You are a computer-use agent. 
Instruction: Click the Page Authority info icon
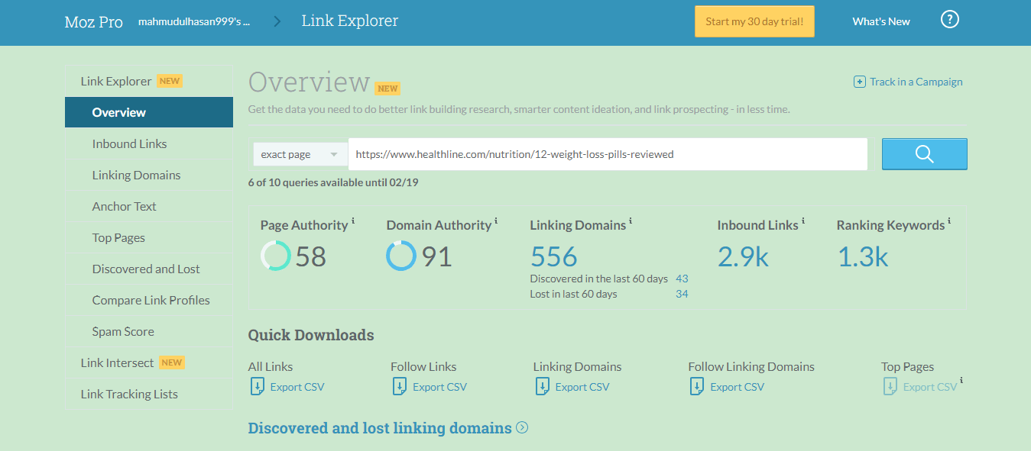[353, 222]
